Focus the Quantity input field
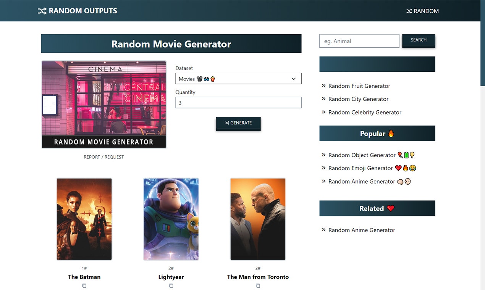 click(x=238, y=103)
